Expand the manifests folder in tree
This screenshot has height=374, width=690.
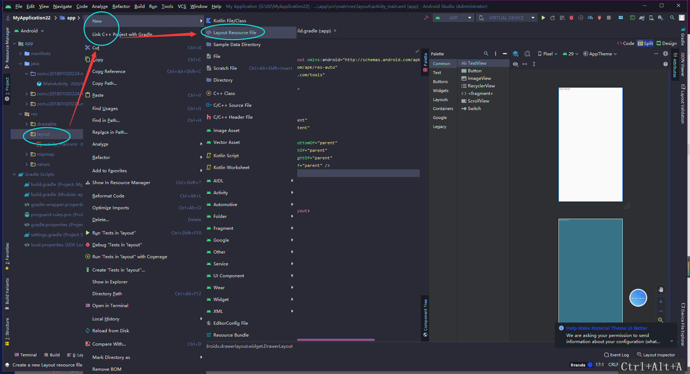21,54
